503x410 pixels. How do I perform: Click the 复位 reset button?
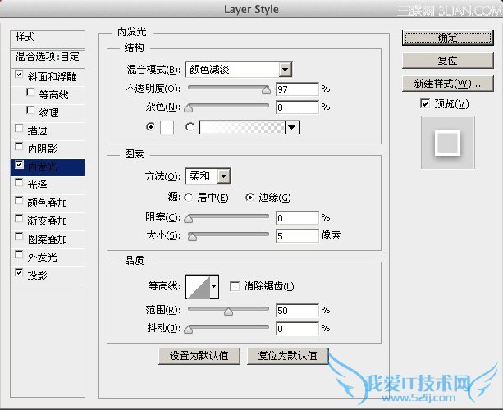pos(447,61)
